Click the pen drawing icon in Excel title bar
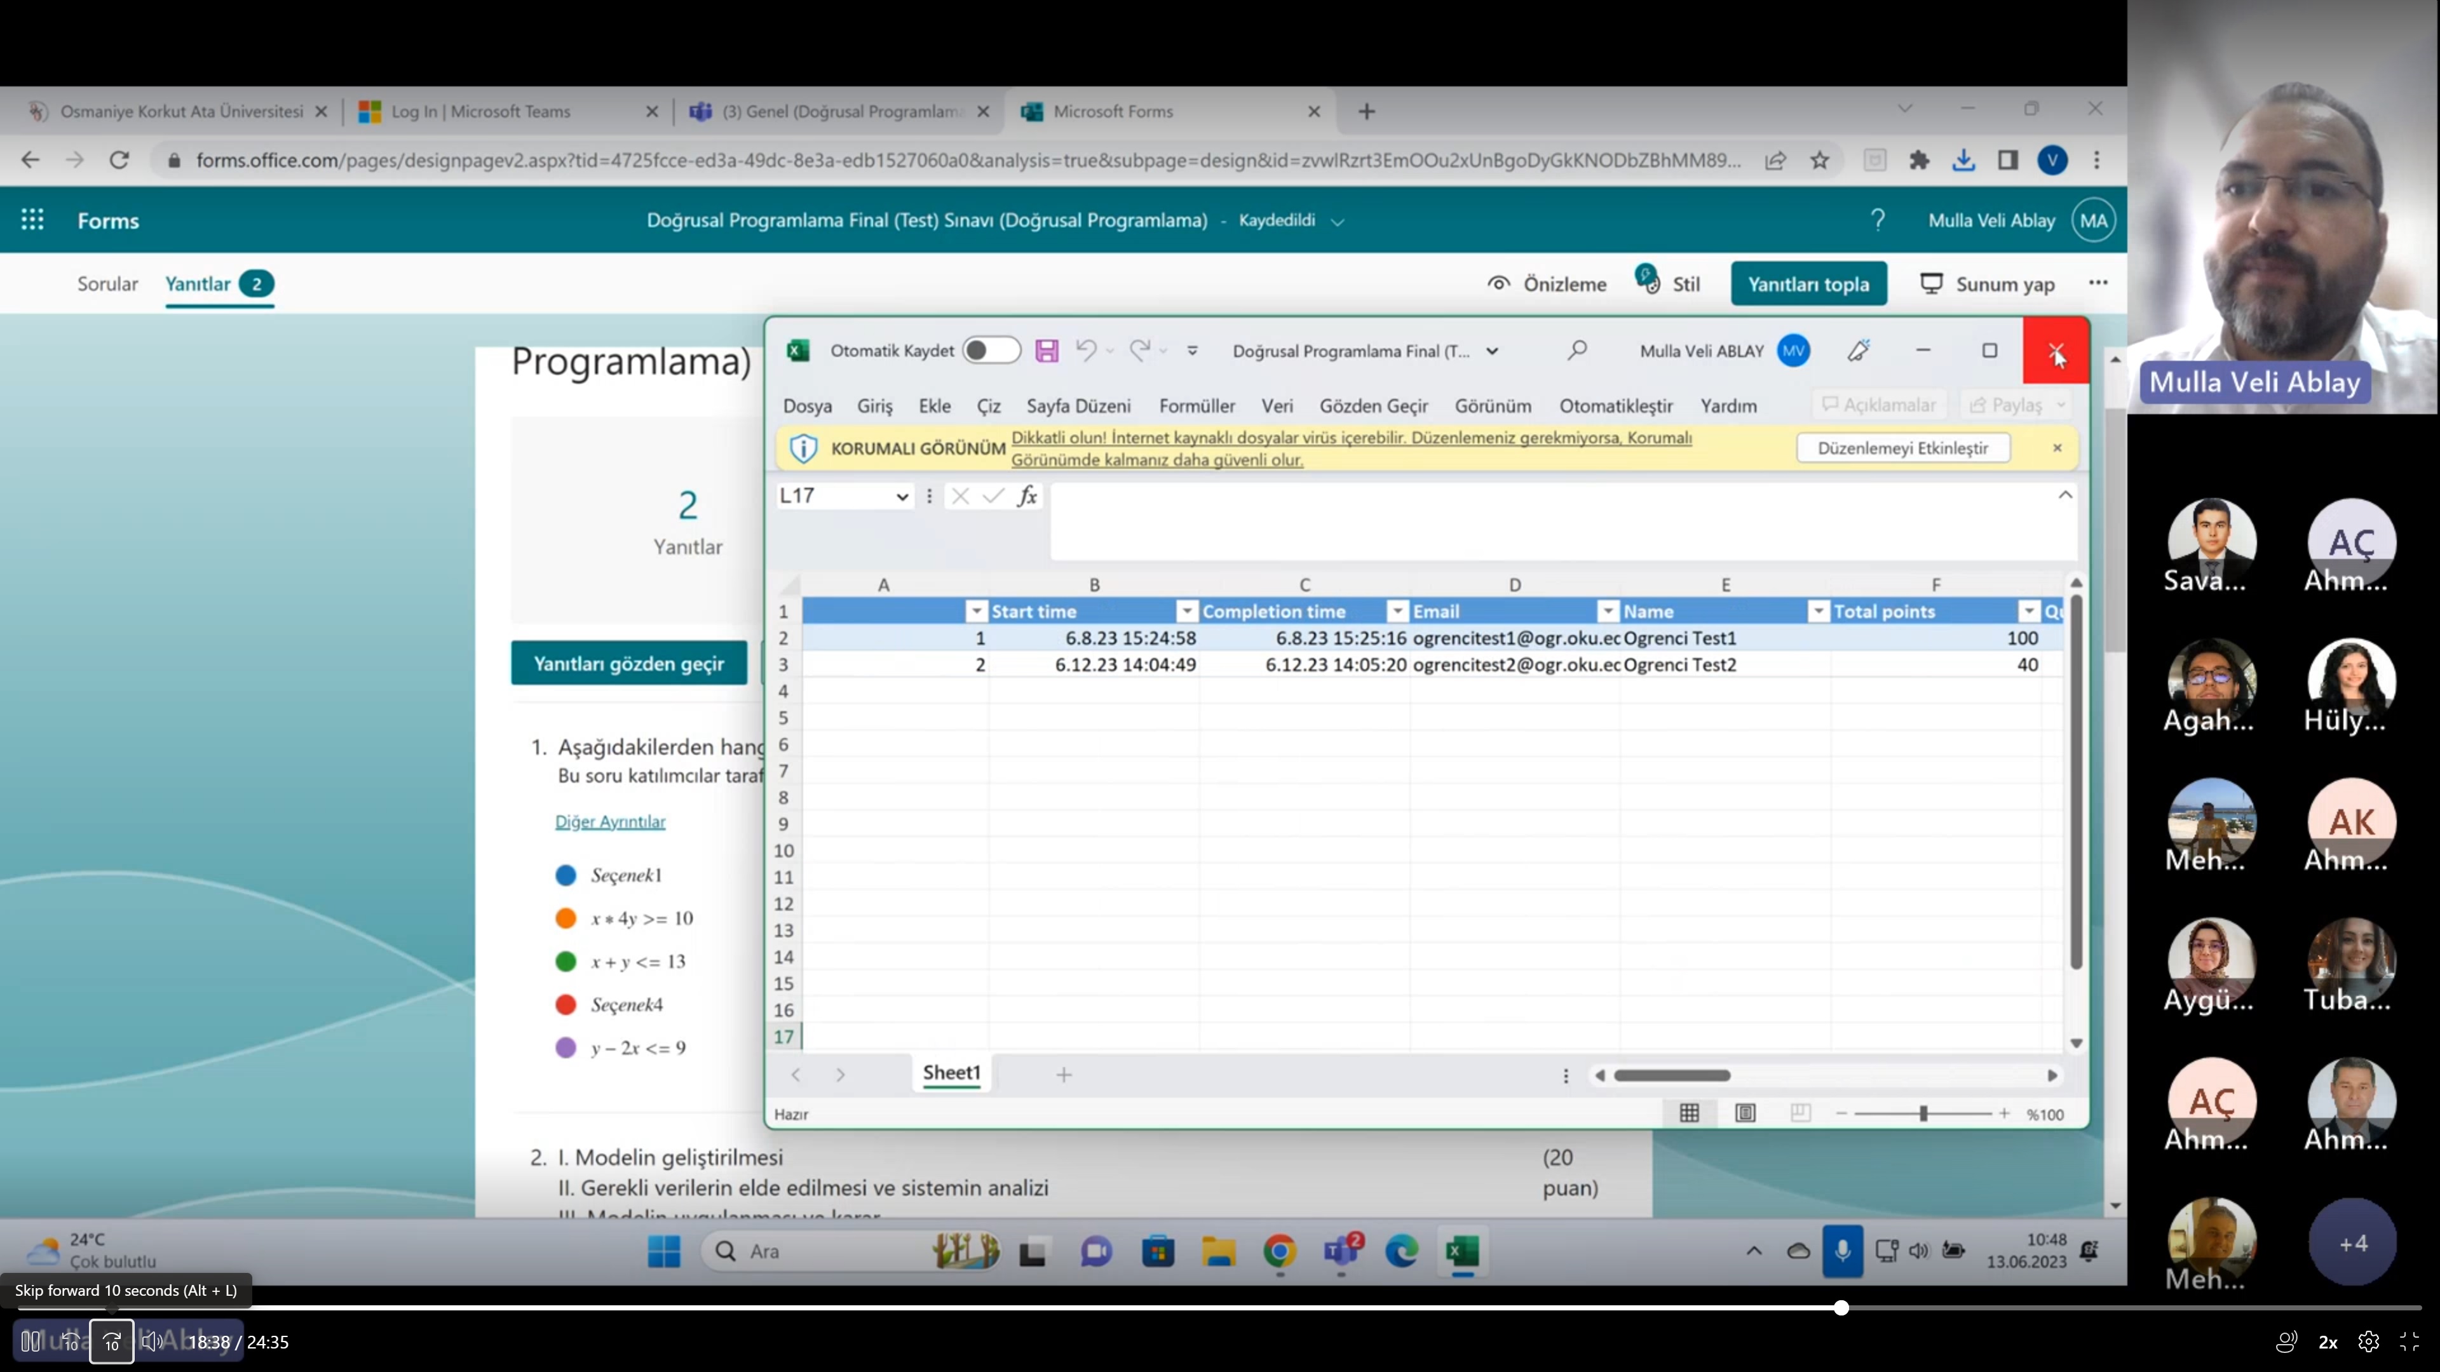 pyautogui.click(x=1859, y=351)
